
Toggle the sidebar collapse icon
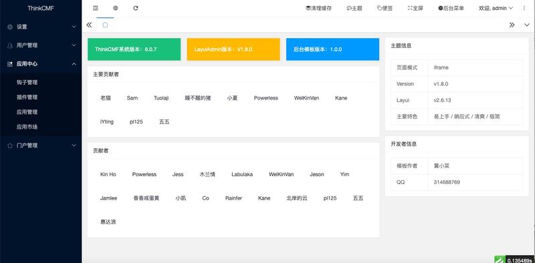point(96,8)
